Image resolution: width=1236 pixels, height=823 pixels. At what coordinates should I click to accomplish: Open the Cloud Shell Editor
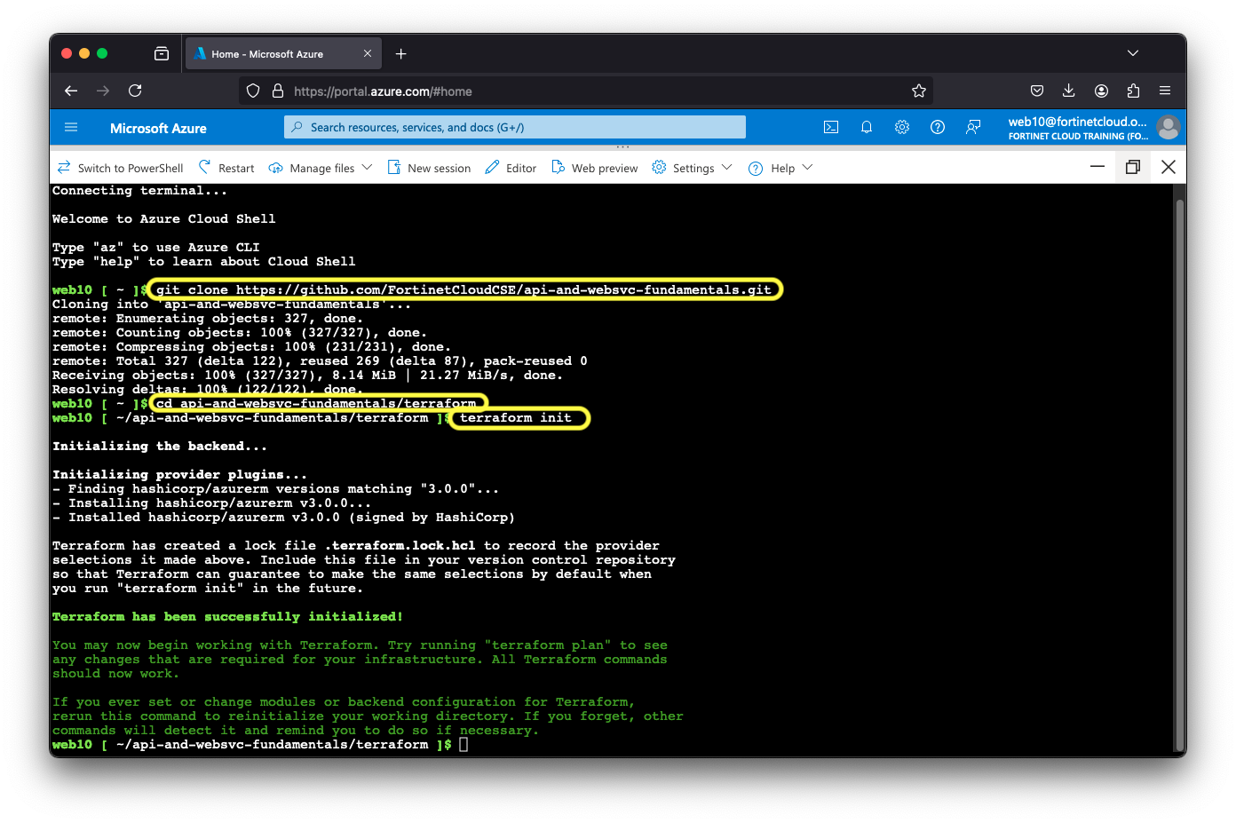pyautogui.click(x=511, y=168)
